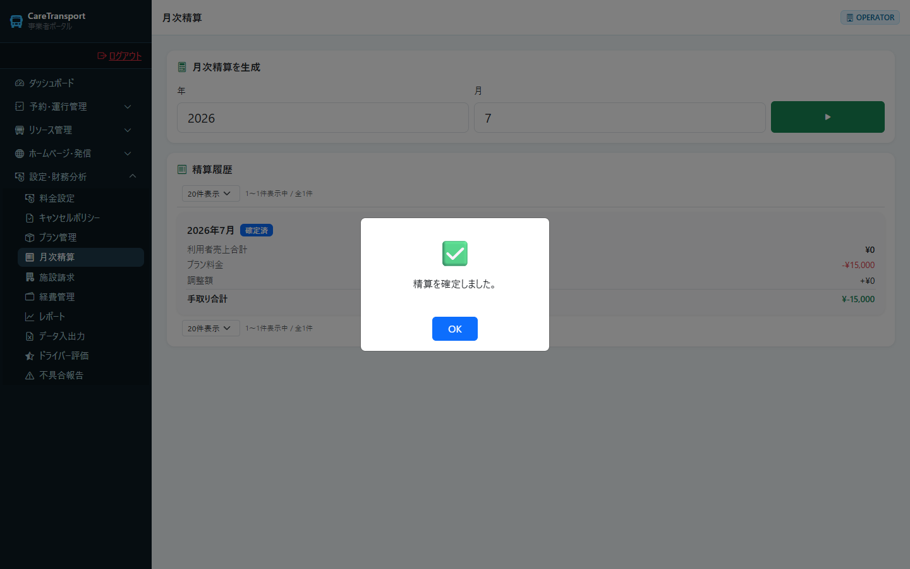Screen dimensions: 910x569
Task: Open the レポート page
Action: coord(81,316)
